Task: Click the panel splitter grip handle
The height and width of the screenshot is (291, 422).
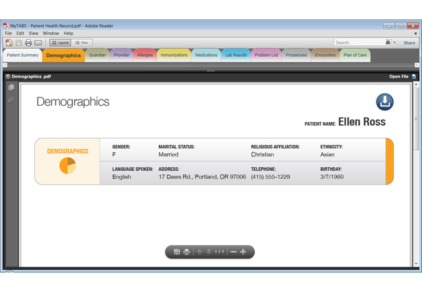Action: (x=211, y=71)
